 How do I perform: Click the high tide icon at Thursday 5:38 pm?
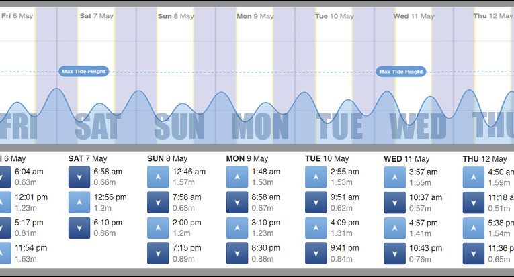tap(473, 227)
